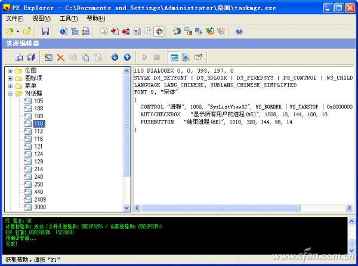Select dialog resource 109
This screenshot has width=358, height=266.
(39, 116)
